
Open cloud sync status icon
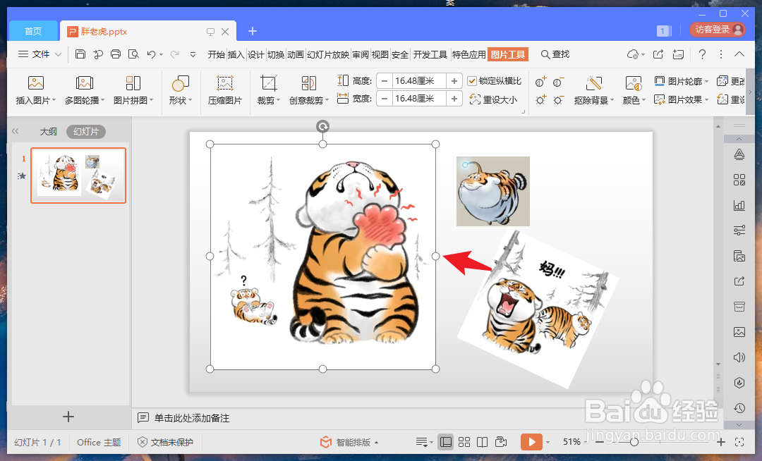pos(633,54)
